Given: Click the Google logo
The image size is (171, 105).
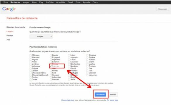Looking at the screenshot, I should pos(9,9).
